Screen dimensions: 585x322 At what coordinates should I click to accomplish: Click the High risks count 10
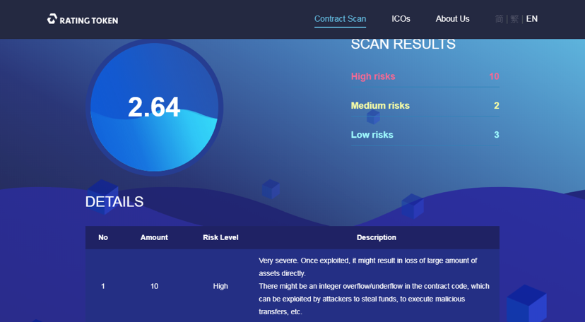[494, 76]
